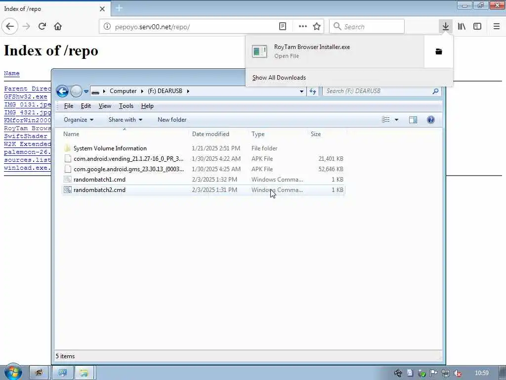The image size is (506, 380).
Task: Open Firefox downloads panel arrow icon
Action: click(446, 26)
